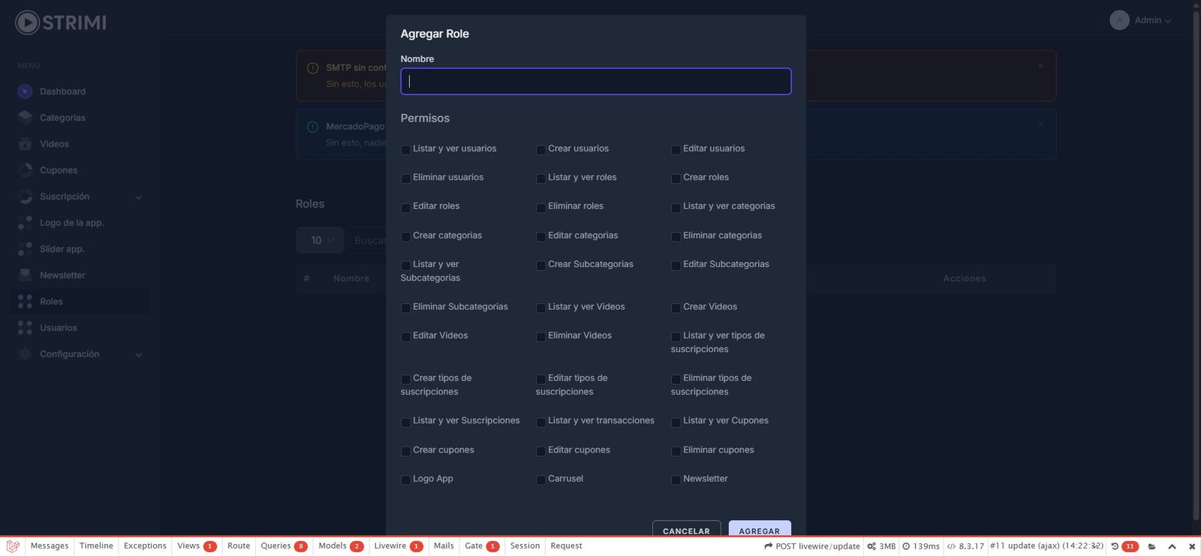Viewport: 1201px width, 556px height.
Task: Enable 'Listar y ver Videos' permission
Action: click(x=540, y=308)
